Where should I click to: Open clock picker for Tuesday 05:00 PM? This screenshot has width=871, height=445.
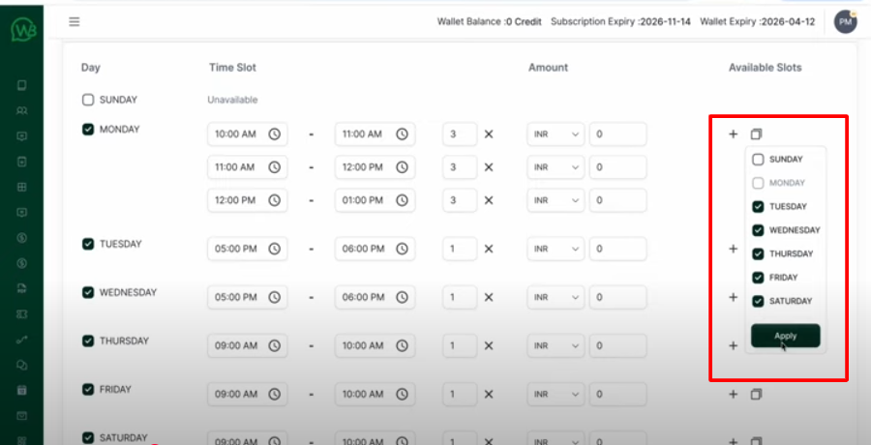tap(274, 249)
